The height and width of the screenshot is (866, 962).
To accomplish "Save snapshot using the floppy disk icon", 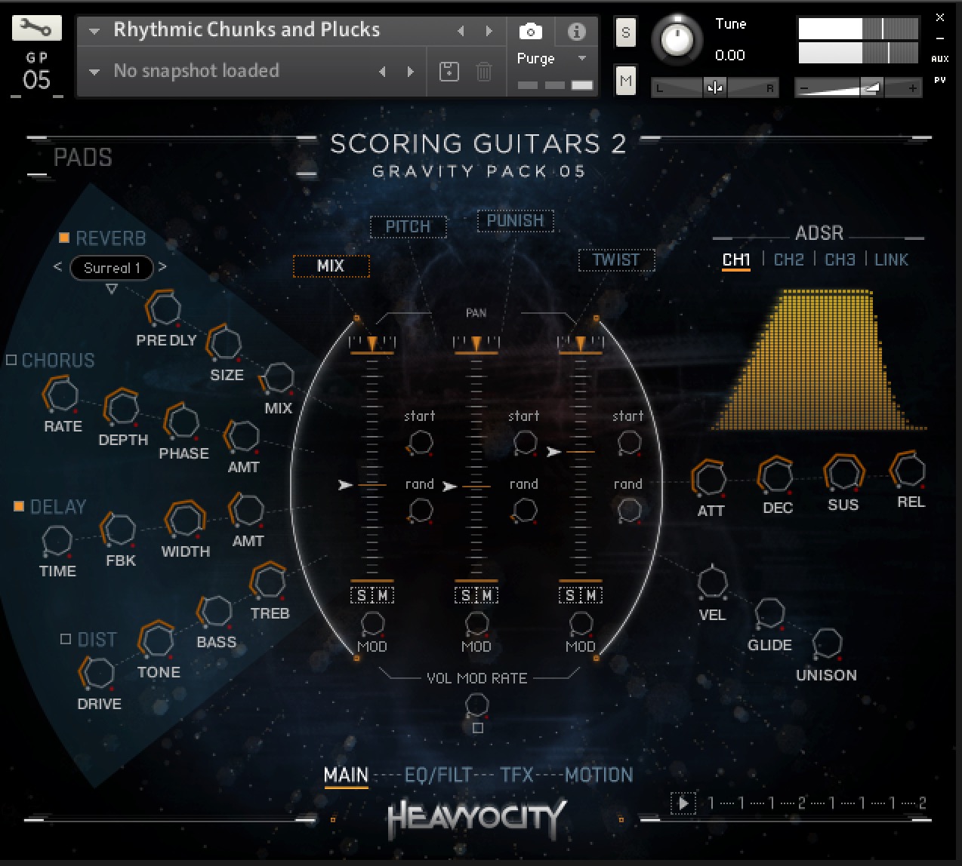I will [x=449, y=72].
